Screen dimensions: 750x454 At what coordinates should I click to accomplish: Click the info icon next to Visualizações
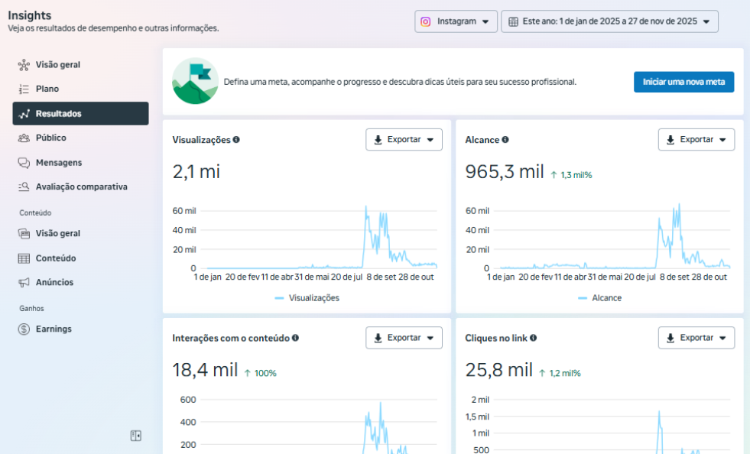pyautogui.click(x=236, y=140)
